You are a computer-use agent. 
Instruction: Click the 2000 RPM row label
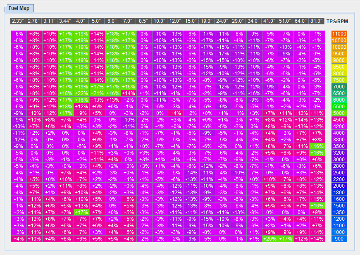(339, 186)
